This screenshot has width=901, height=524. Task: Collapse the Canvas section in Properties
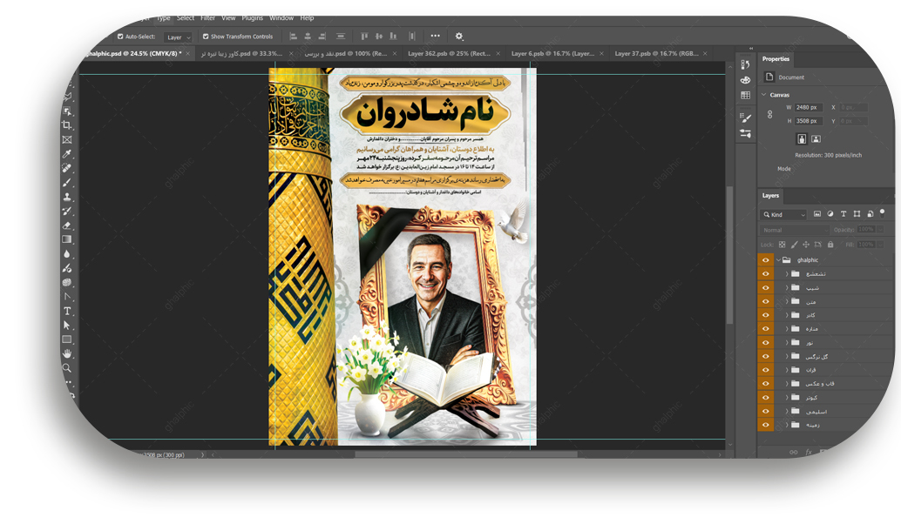(x=764, y=95)
